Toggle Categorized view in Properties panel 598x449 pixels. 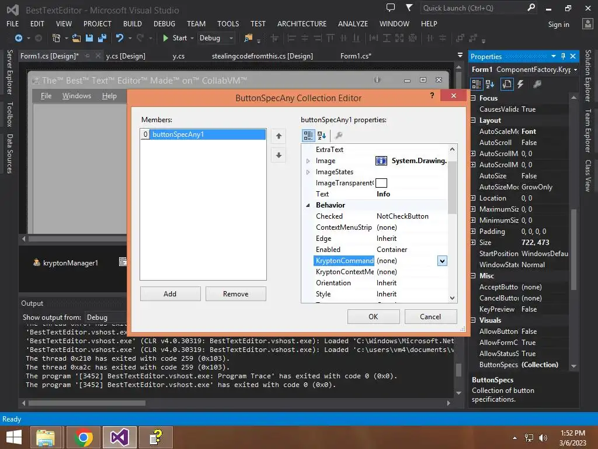tap(477, 84)
